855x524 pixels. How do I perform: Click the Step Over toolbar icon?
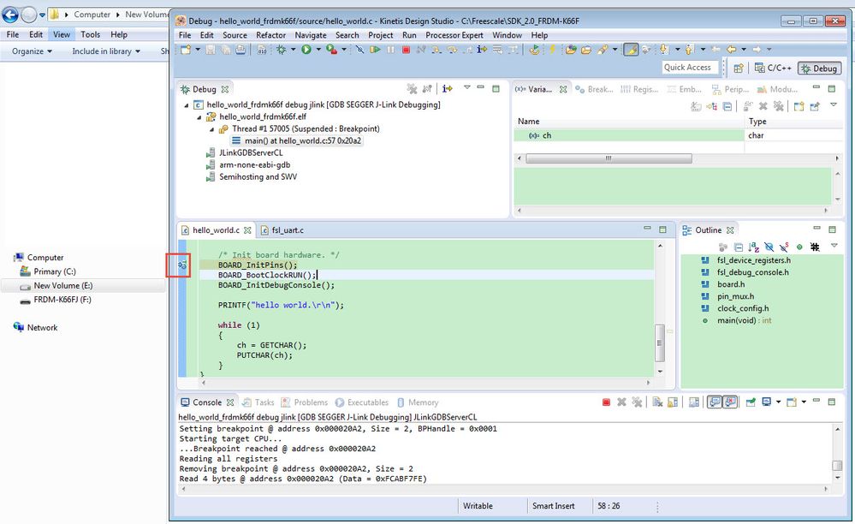(x=452, y=50)
